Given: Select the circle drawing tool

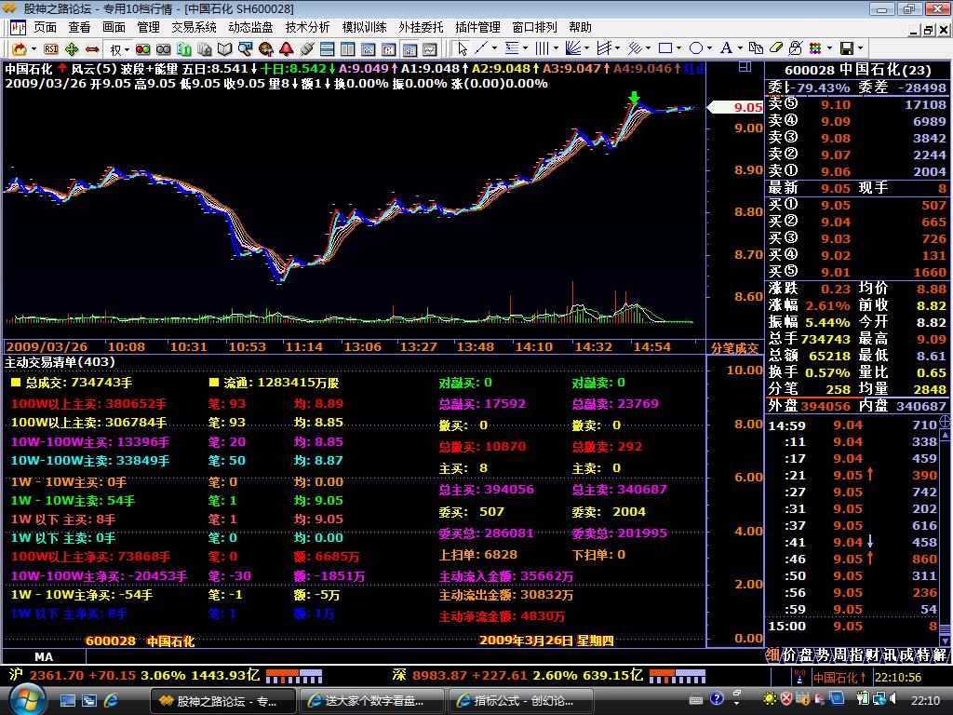Looking at the screenshot, I should coord(696,48).
